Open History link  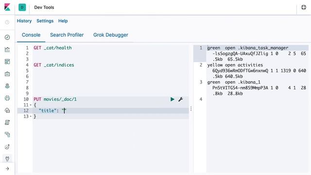(24, 21)
